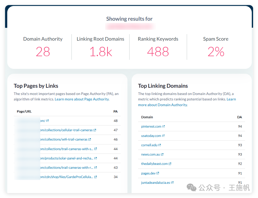Click external-link icon next to cornell.edu
The height and width of the screenshot is (198, 258).
(x=160, y=145)
